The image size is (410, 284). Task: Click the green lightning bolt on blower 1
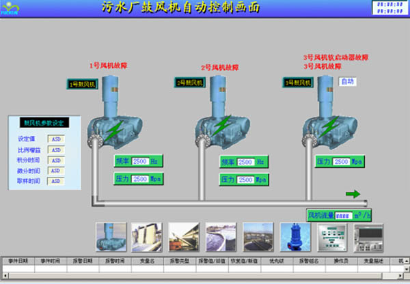pos(117,128)
